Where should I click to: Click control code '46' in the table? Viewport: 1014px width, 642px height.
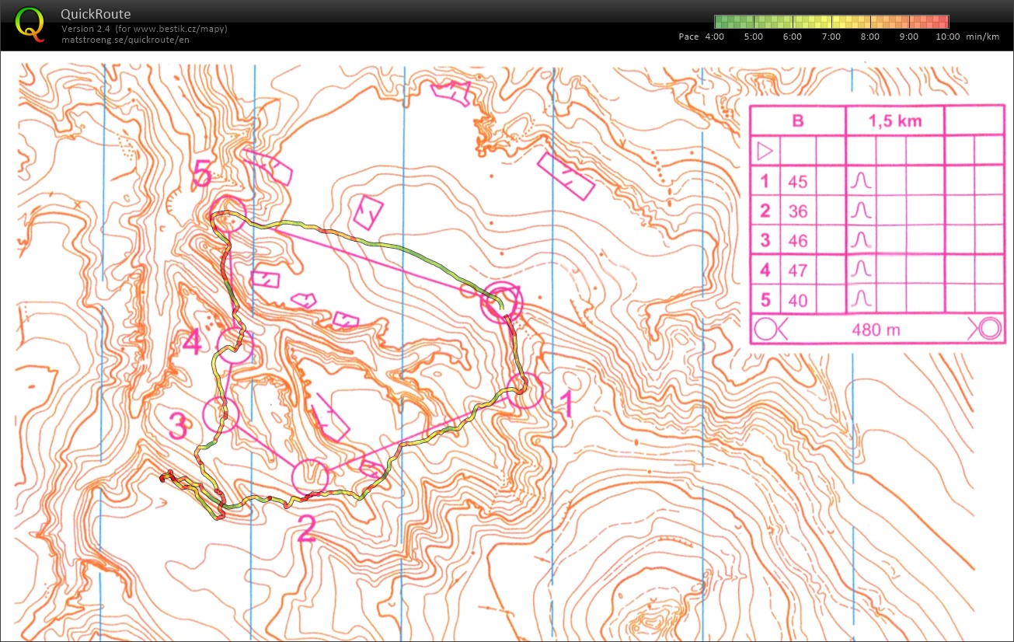798,241
